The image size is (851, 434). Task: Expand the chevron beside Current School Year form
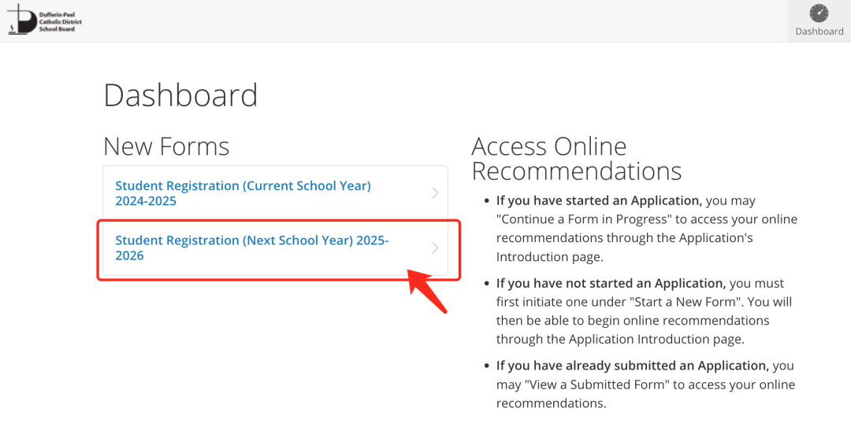(435, 193)
